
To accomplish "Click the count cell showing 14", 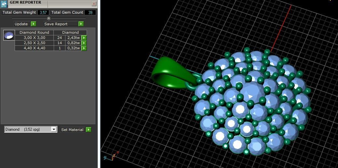I will coord(60,43).
